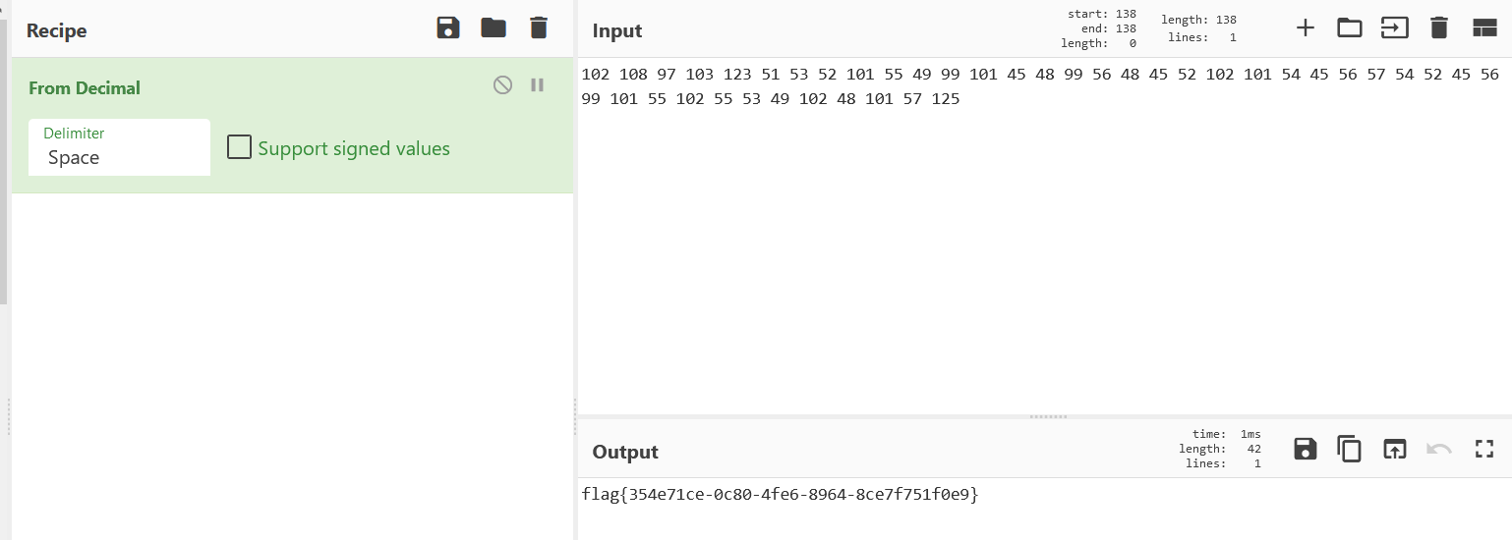Add a new input tab

pyautogui.click(x=1305, y=27)
